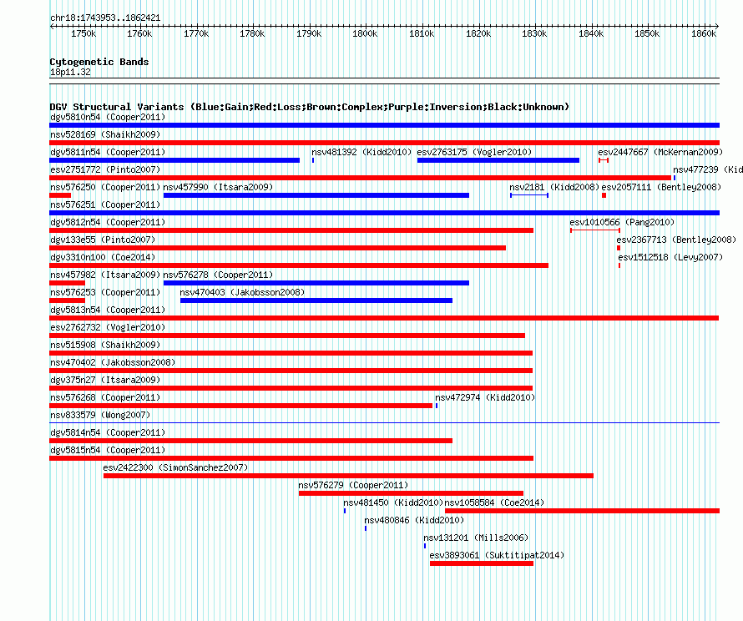Screen dimensions: 743x621
Task: Select the red bar of nsv576279
Action: 411,493
